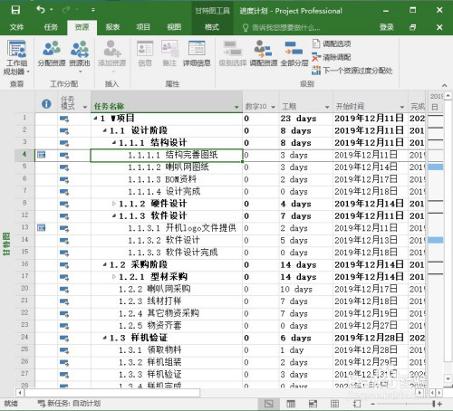Switch to Task Usage view status icon
Image resolution: width=453 pixels, height=411 pixels.
click(x=291, y=404)
